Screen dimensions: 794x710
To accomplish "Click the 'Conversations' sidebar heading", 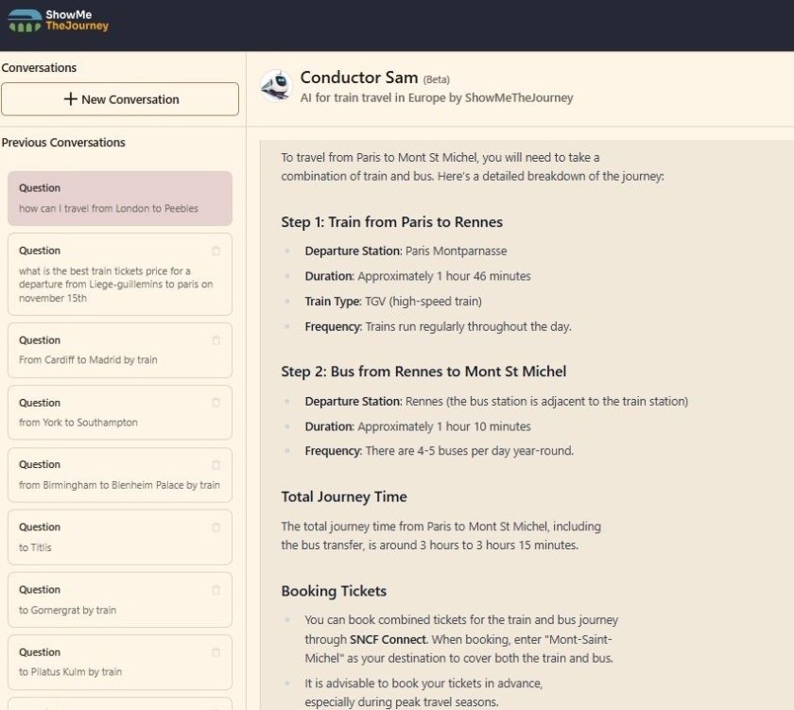I will tap(39, 68).
